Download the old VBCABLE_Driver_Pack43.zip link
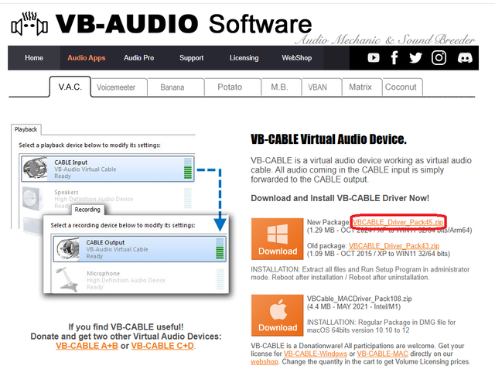The height and width of the screenshot is (376, 495). 394,245
